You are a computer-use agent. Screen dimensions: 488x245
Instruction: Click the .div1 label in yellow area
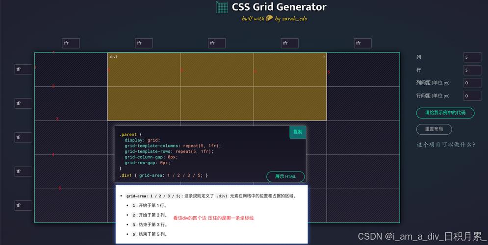click(113, 56)
